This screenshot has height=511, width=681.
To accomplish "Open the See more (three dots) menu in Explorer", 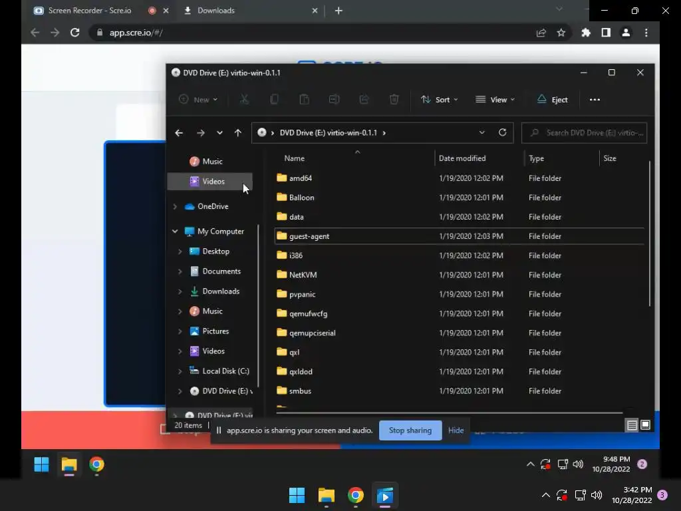I will point(595,100).
